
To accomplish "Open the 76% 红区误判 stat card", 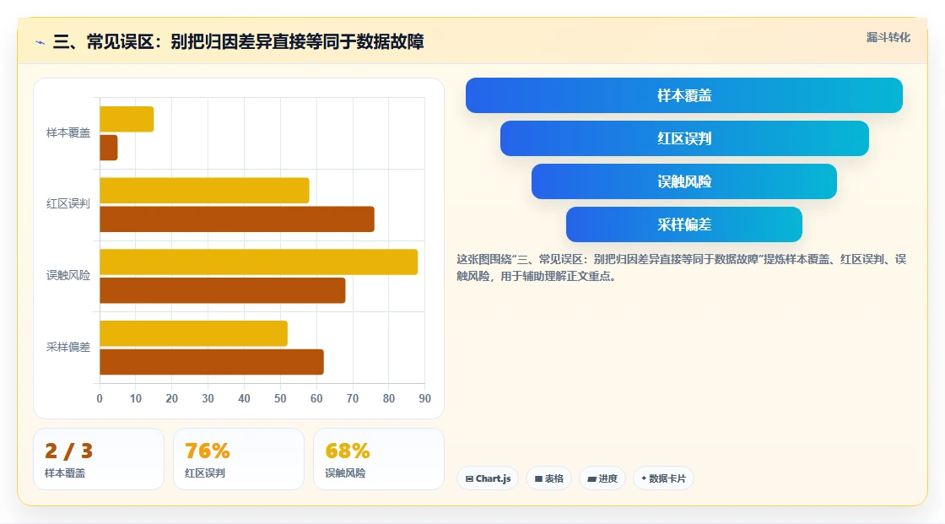I will (x=239, y=459).
